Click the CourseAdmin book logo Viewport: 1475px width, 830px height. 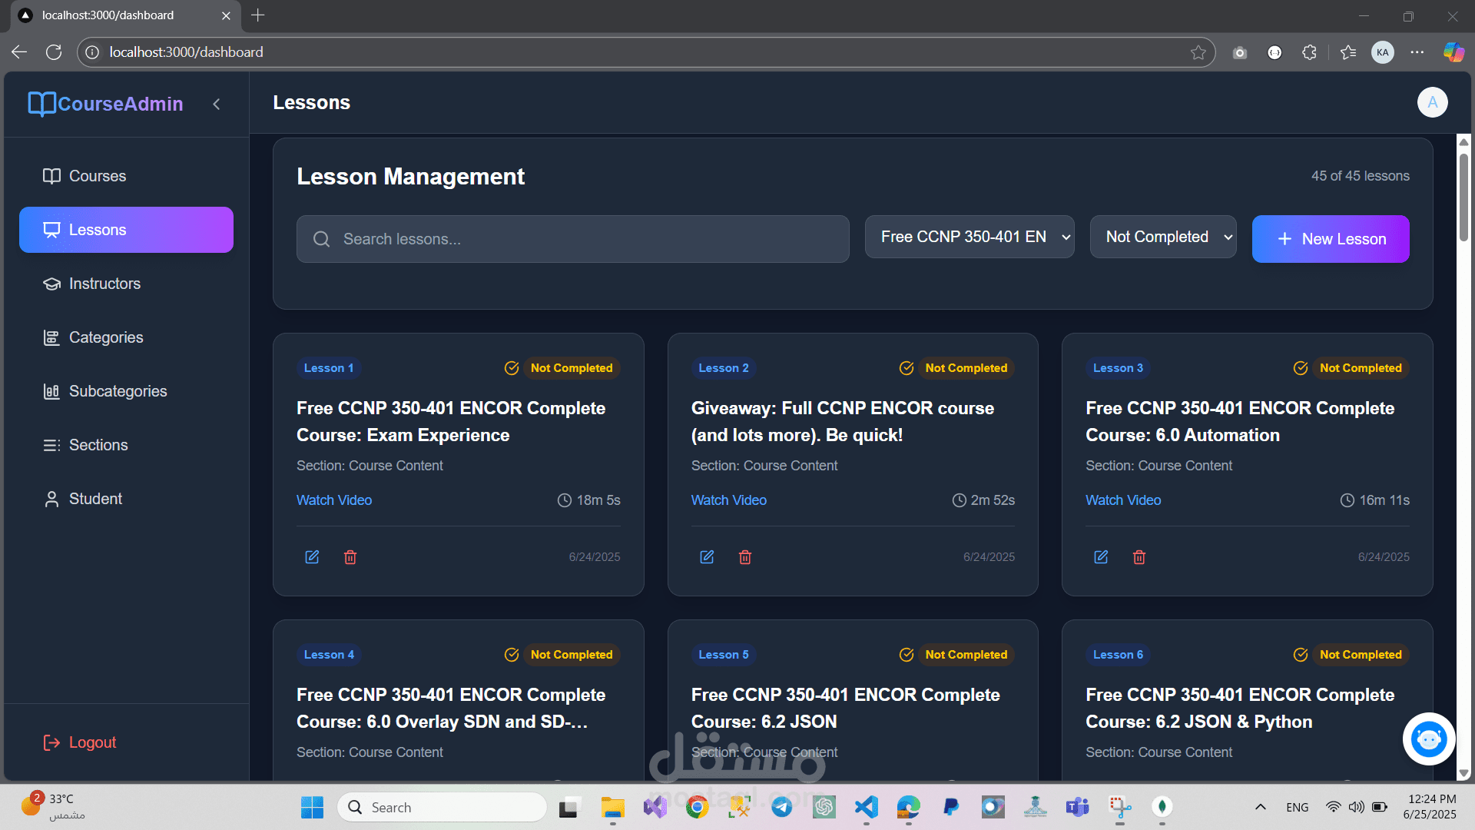pos(41,104)
